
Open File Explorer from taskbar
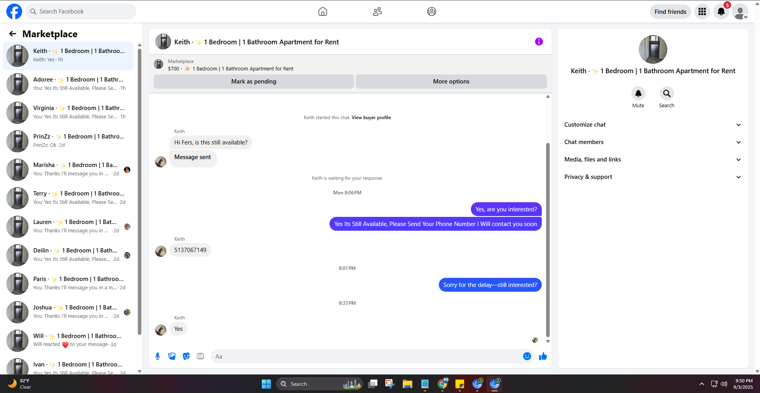click(x=408, y=384)
